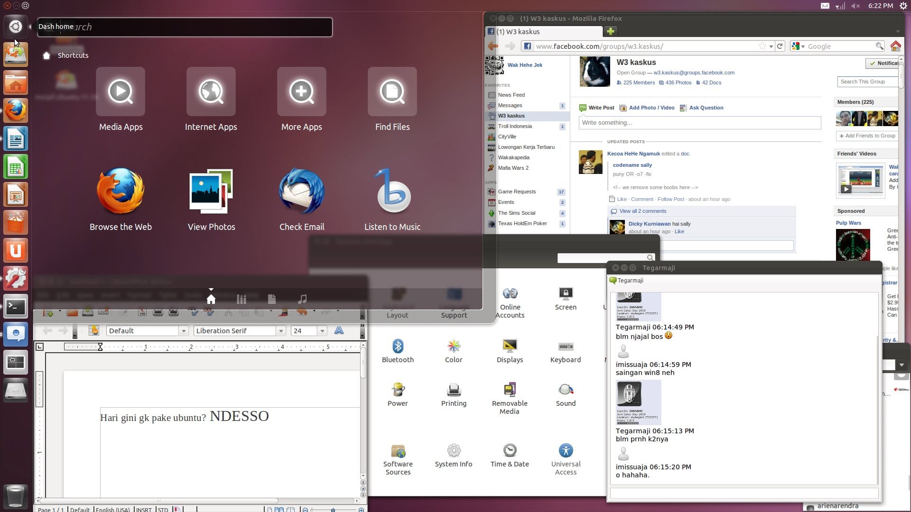Switch to Dash music lens
Image resolution: width=911 pixels, height=512 pixels.
pos(302,299)
